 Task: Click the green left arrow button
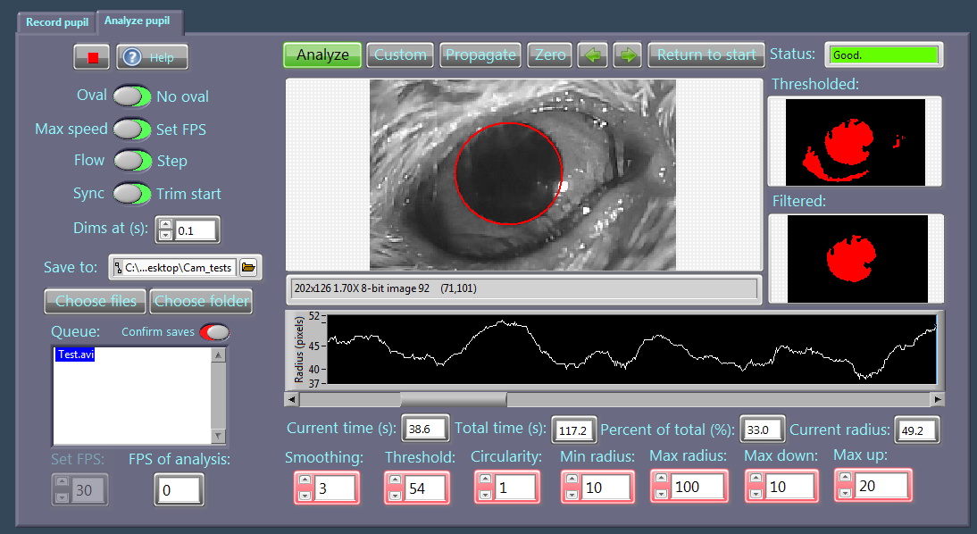(592, 55)
